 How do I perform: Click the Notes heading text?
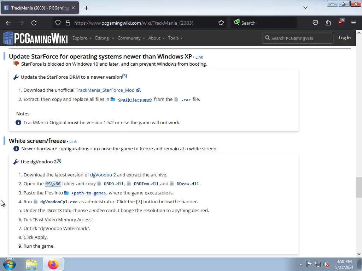pyautogui.click(x=23, y=114)
